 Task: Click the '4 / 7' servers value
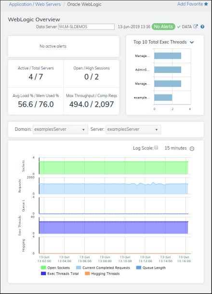pos(36,77)
